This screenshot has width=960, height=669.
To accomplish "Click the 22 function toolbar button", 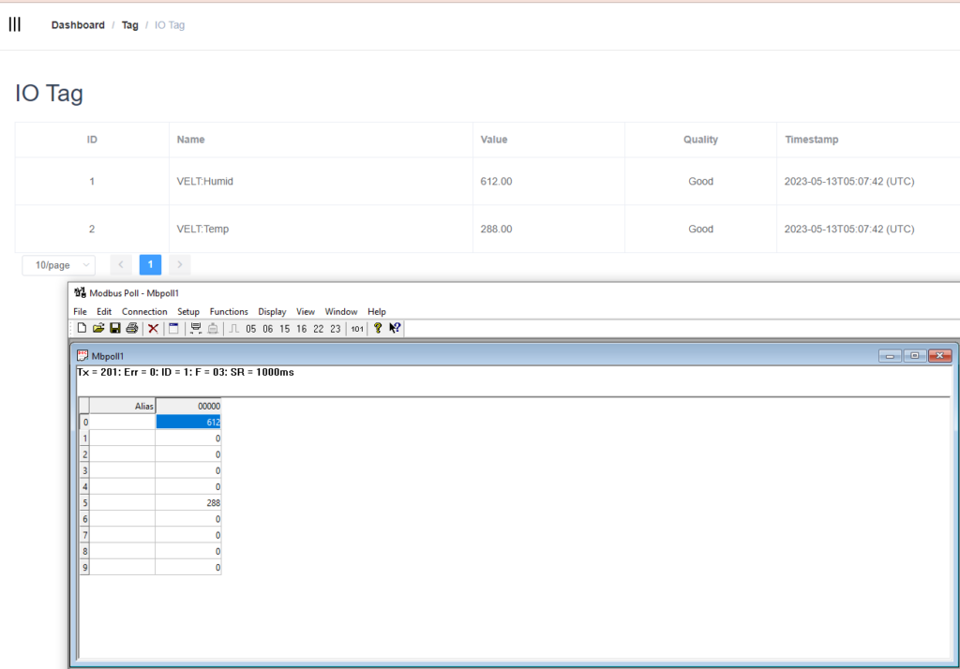I will (x=319, y=329).
